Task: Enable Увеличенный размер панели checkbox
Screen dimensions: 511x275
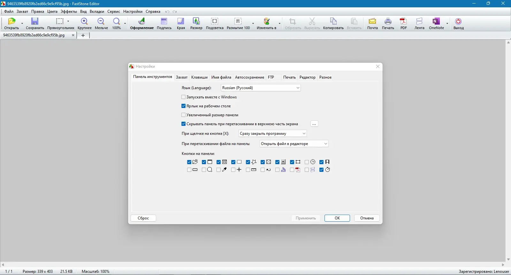Action: coord(183,115)
